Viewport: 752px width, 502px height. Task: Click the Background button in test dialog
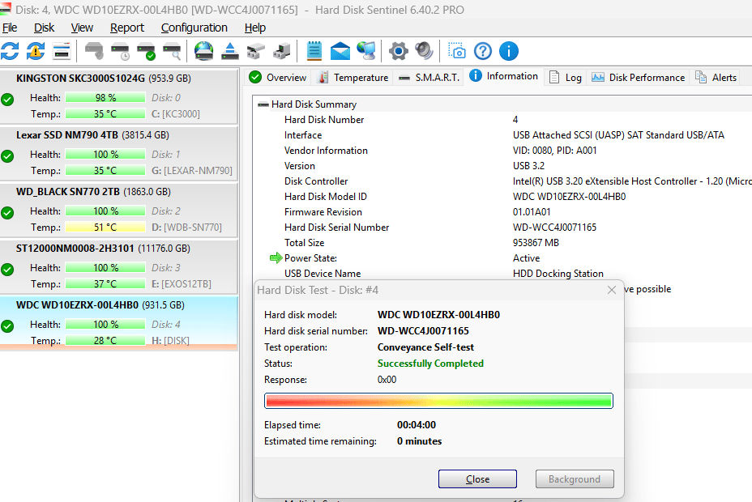[x=575, y=479]
